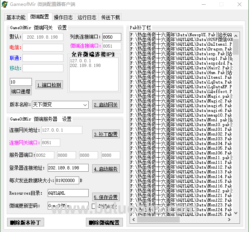Expand the 版本名称 dropdown

[85, 105]
